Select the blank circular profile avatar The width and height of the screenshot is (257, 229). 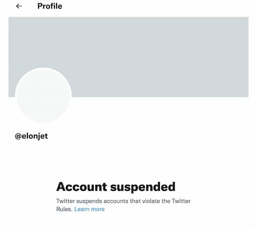pyautogui.click(x=43, y=95)
